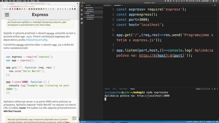219x123 pixels.
Task: Click inside the terminal at the cursor line
Action: tap(105, 99)
